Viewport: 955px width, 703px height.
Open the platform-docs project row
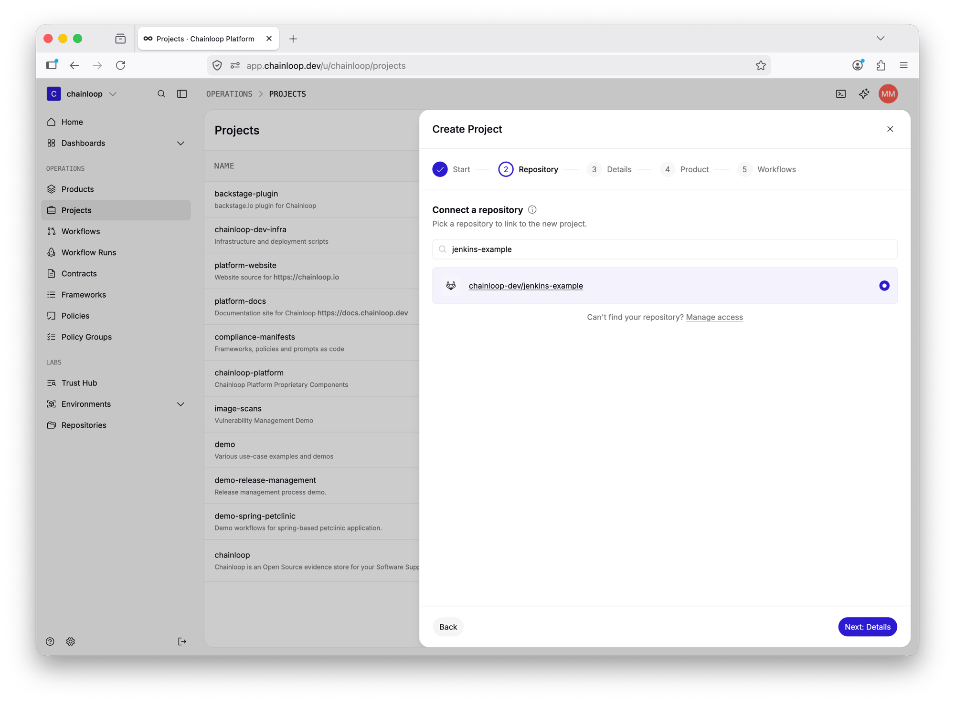tap(312, 307)
